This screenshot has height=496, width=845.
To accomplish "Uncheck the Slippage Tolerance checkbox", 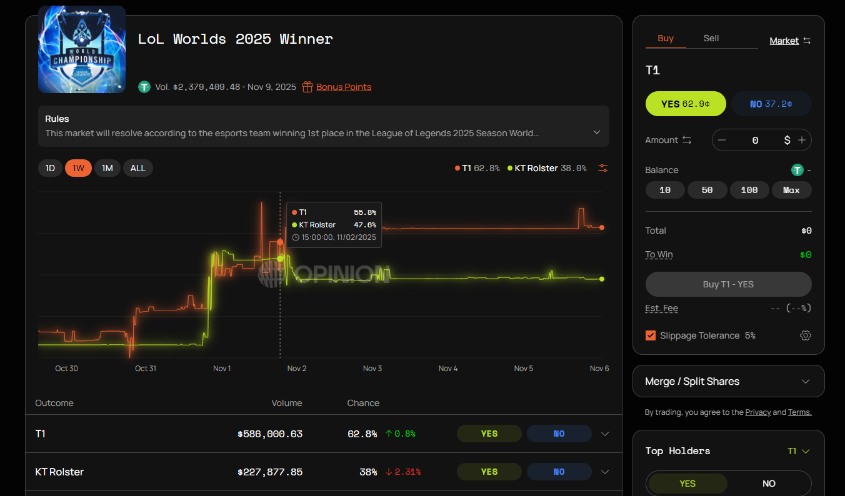I will [650, 335].
